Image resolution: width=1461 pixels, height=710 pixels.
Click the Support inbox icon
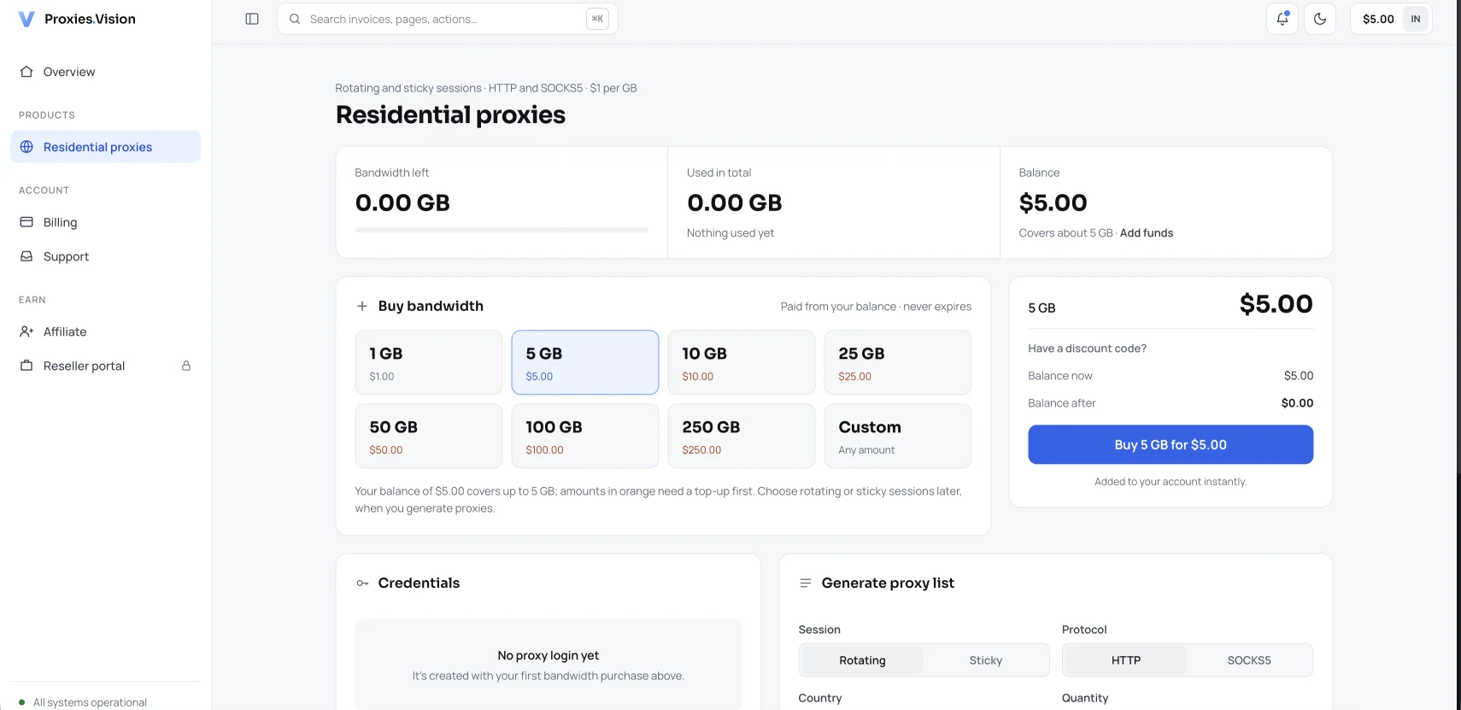click(26, 256)
